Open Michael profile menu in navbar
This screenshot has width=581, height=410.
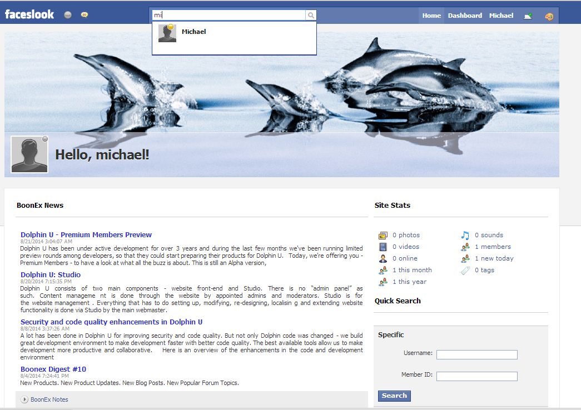pyautogui.click(x=501, y=16)
